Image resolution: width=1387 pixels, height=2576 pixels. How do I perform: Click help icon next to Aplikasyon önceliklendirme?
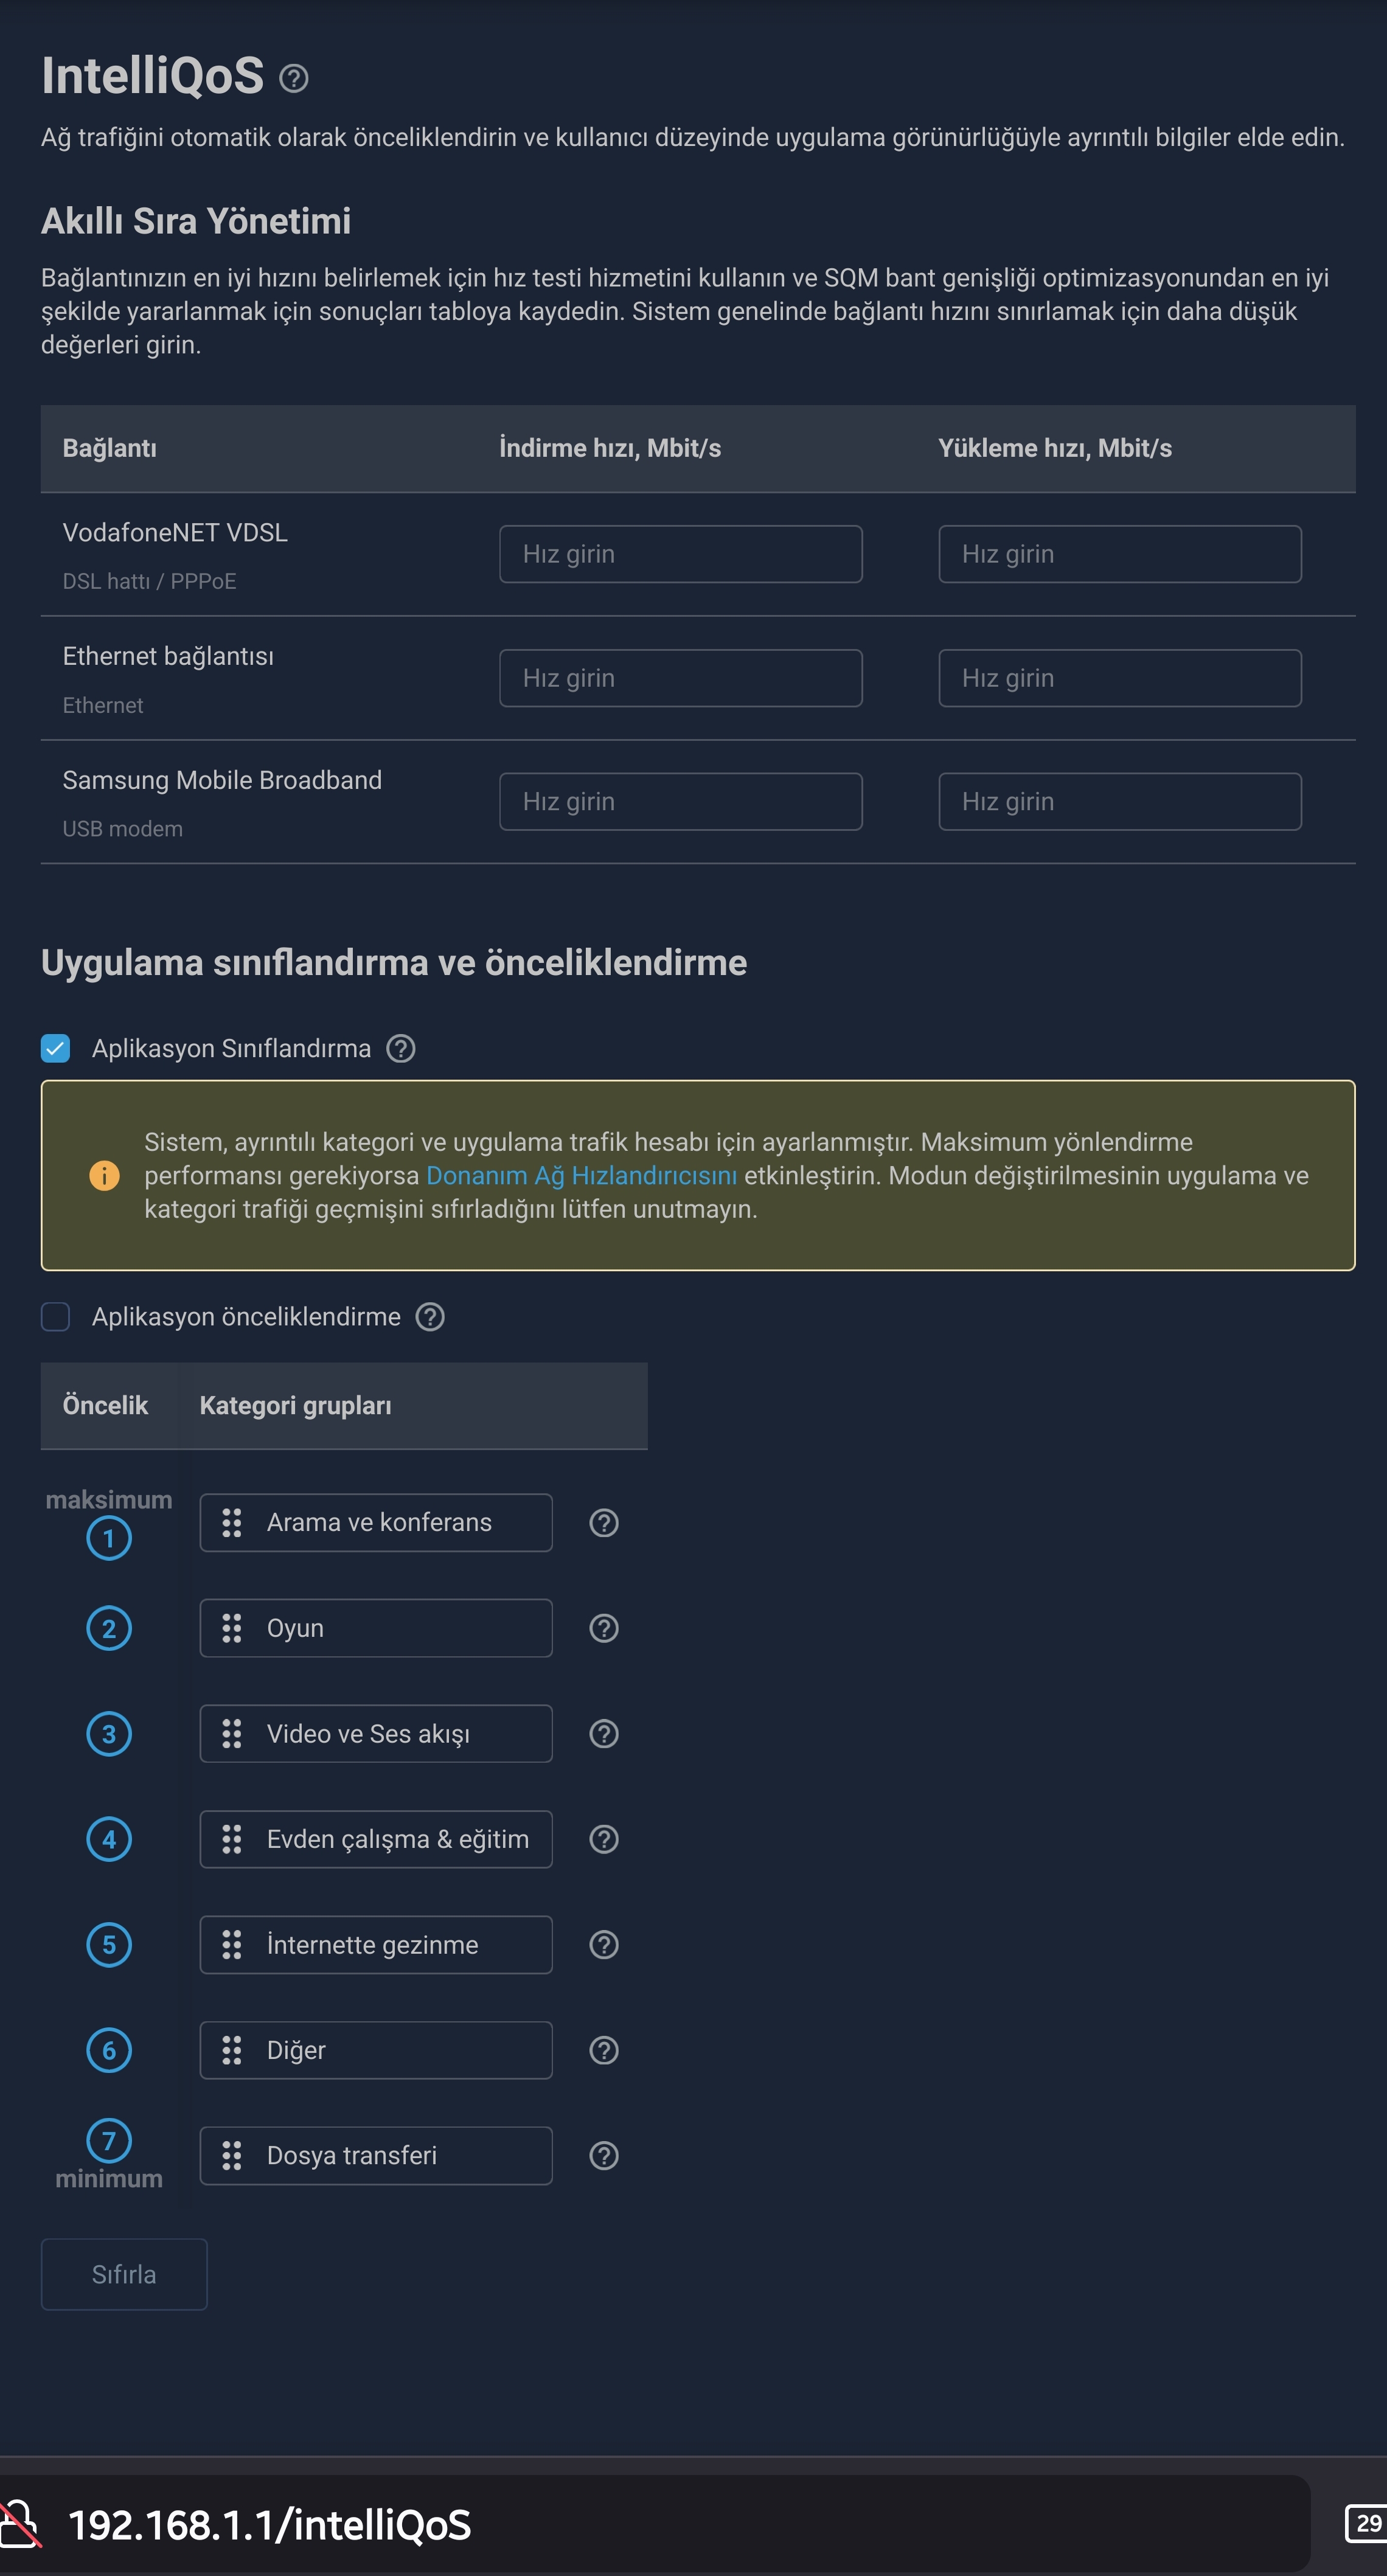(x=430, y=1316)
